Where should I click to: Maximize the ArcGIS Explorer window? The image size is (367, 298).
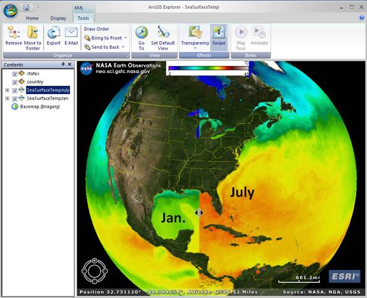coord(352,7)
